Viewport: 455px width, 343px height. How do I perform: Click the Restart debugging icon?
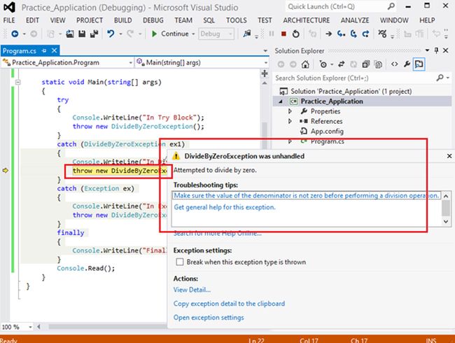(295, 34)
